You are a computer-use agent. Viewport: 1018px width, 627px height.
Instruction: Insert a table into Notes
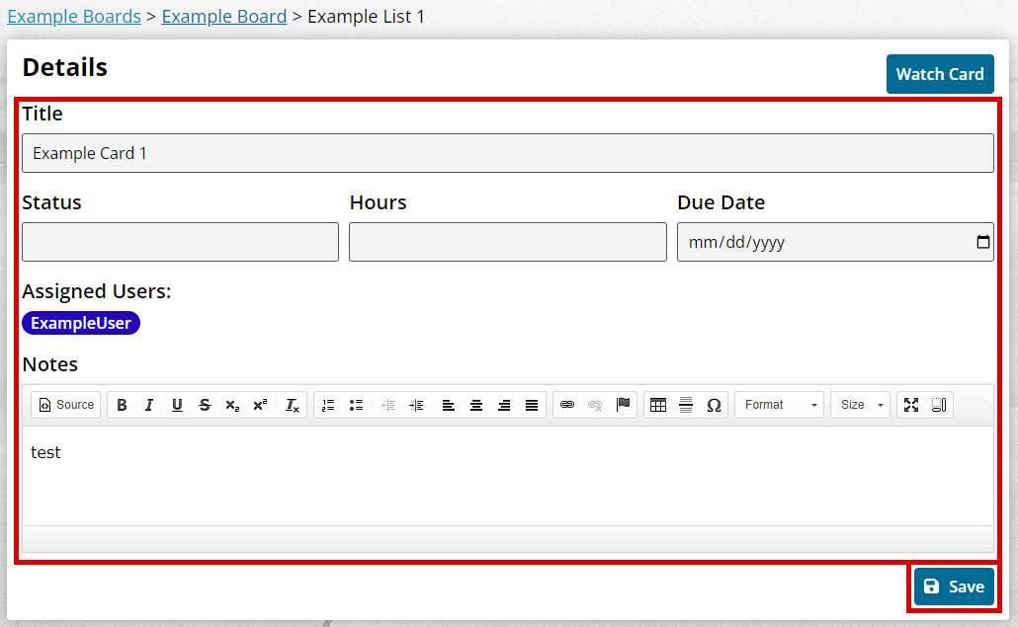pyautogui.click(x=658, y=405)
